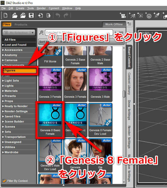Toggle the Work Offline button
Viewport: 167px width, 188px height.
point(114,25)
